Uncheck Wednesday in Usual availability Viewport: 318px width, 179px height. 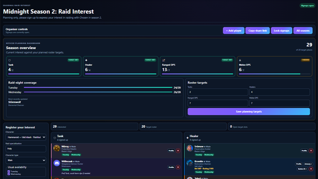9,174
